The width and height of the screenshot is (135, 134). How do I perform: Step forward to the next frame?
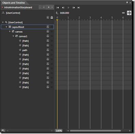click(x=74, y=8)
